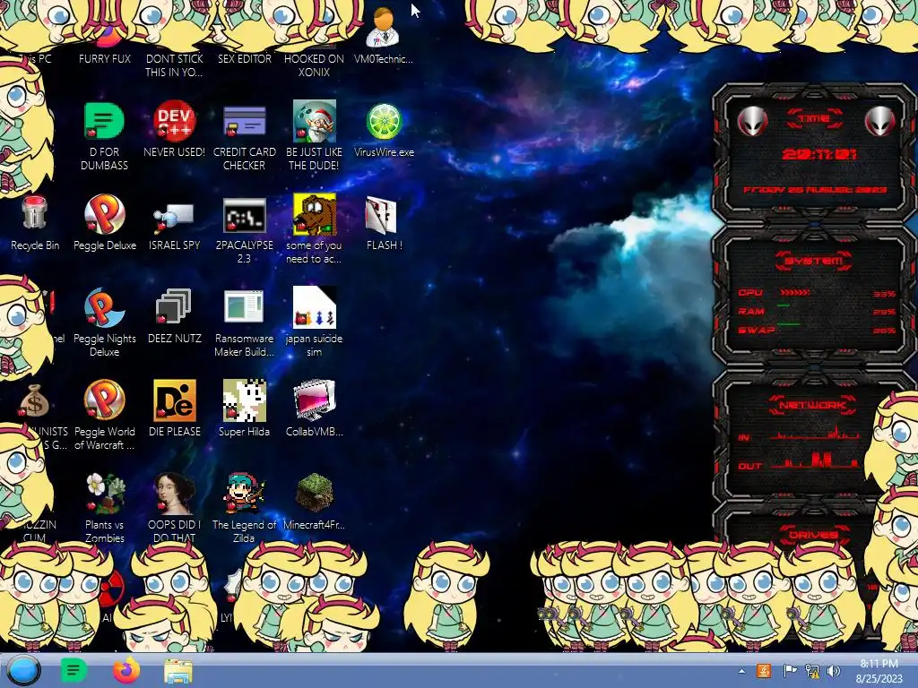Image resolution: width=918 pixels, height=688 pixels.
Task: Click the right alien head logo
Action: [880, 121]
